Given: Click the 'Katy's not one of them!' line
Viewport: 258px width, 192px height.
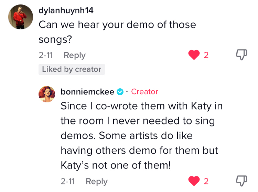Looking at the screenshot, I should click(x=116, y=165).
